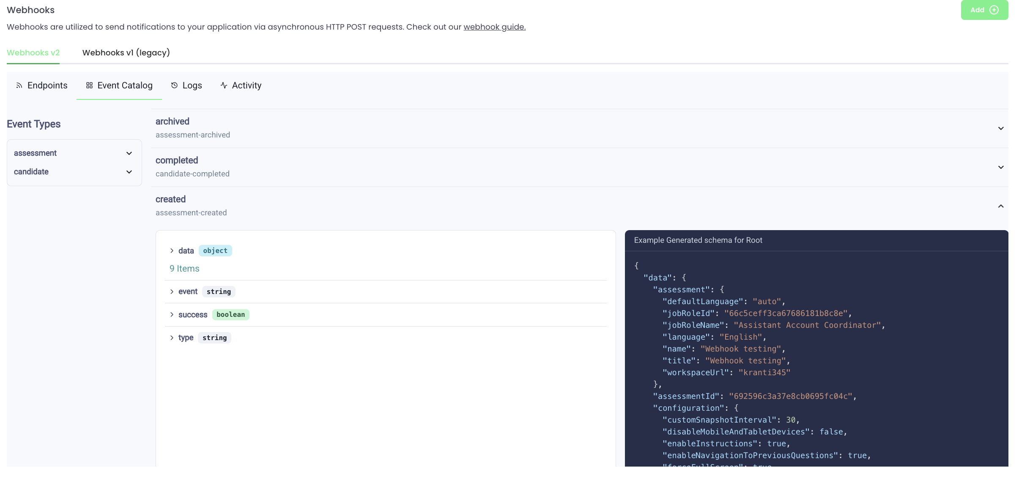Click the plus icon in Add button
Screen dimensions: 1030x500
(994, 10)
